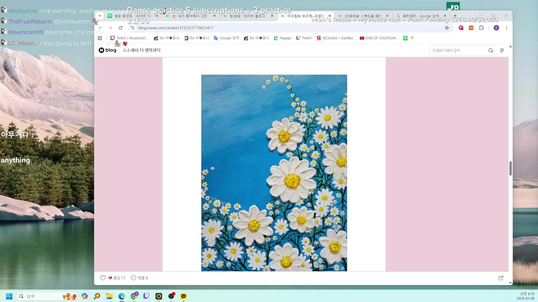Open the green Naver 주 bookmark
This screenshot has height=302, width=538.
click(408, 38)
